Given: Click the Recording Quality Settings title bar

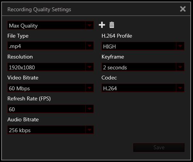Looking at the screenshot, I should coord(90,9).
